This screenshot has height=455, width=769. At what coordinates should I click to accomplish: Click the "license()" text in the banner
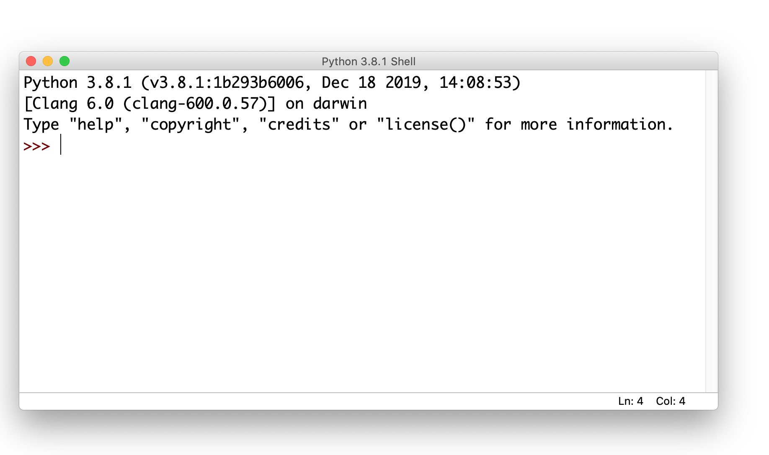pos(426,125)
